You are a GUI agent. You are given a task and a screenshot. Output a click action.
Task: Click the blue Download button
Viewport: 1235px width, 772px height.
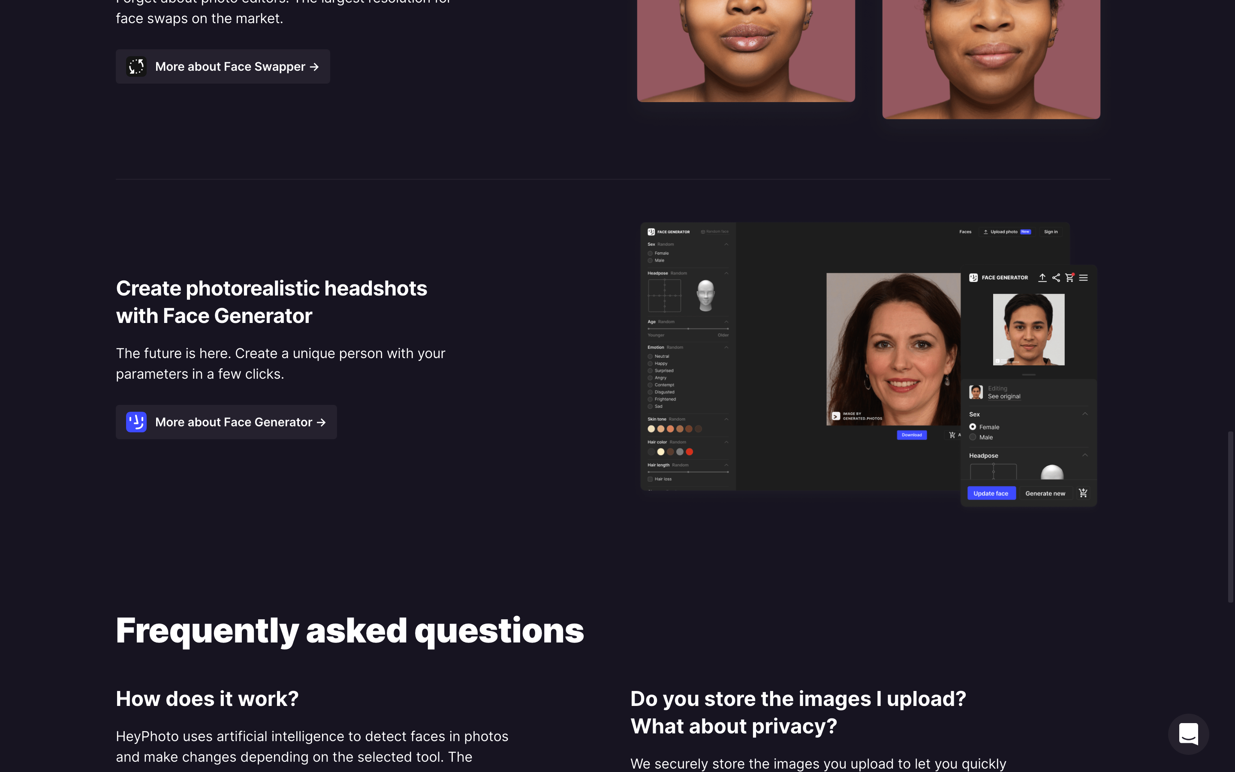click(x=911, y=435)
